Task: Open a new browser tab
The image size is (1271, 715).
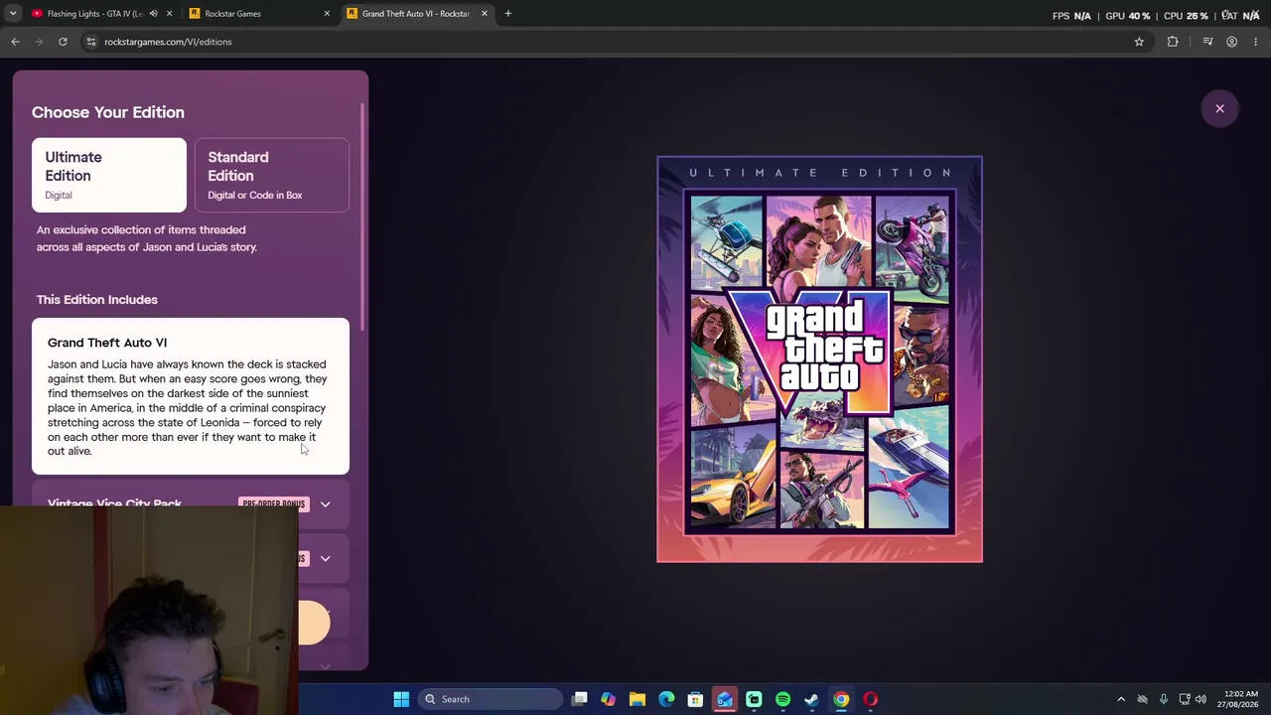Action: pyautogui.click(x=508, y=14)
